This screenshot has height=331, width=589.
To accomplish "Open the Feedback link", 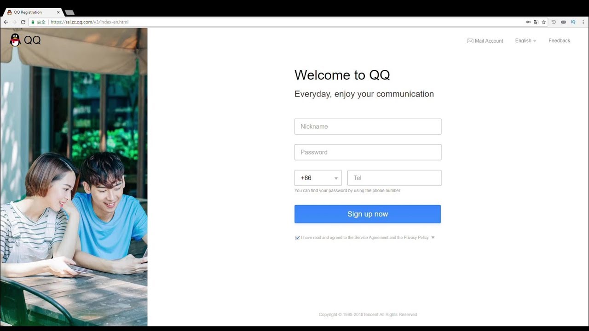I will tap(559, 40).
